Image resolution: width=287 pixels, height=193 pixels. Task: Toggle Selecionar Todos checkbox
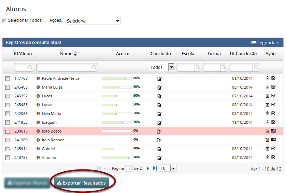tap(5, 21)
